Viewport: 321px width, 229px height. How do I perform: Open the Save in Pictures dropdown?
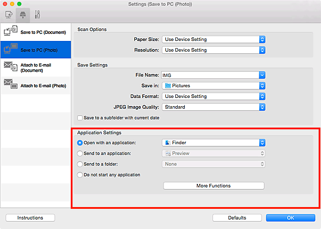click(213, 85)
